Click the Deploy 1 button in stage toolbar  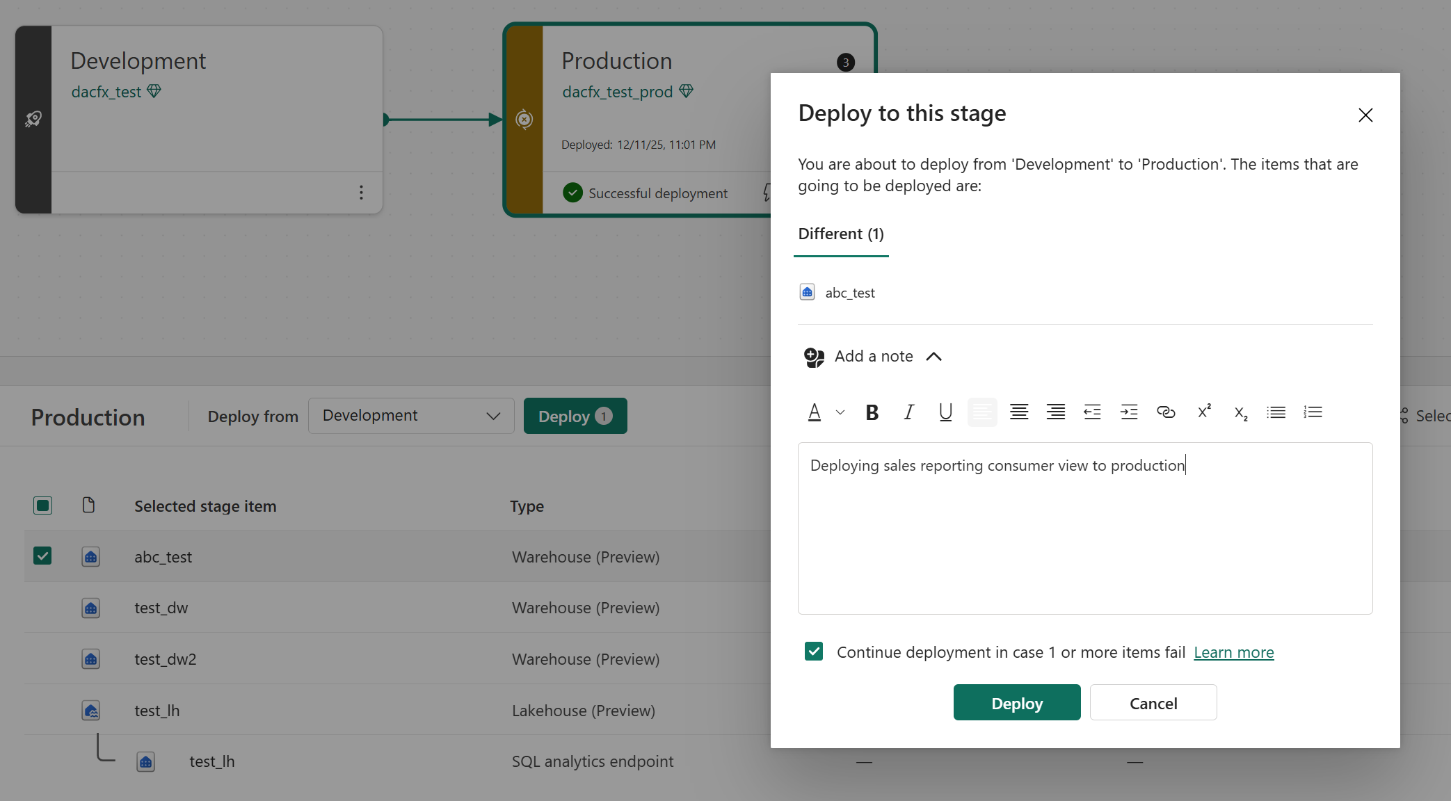coord(575,416)
